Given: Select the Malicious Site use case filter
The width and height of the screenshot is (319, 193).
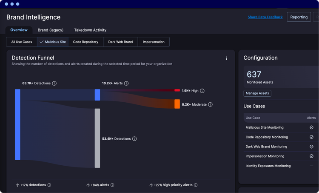Looking at the screenshot, I should [x=53, y=42].
